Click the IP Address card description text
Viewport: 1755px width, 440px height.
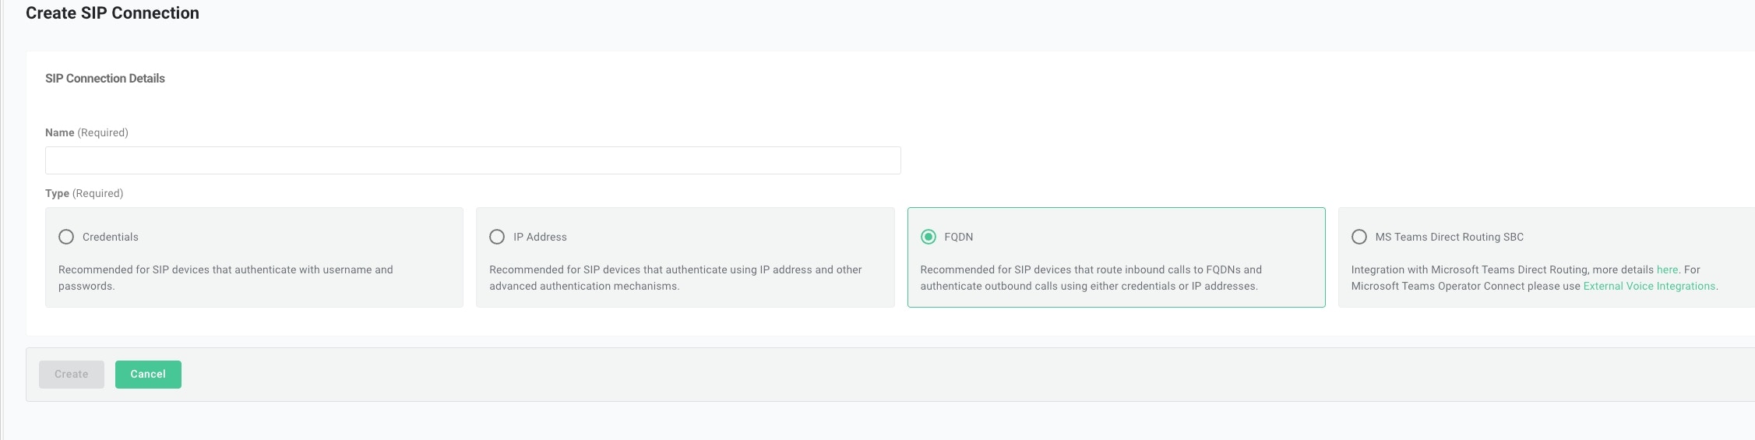(675, 278)
